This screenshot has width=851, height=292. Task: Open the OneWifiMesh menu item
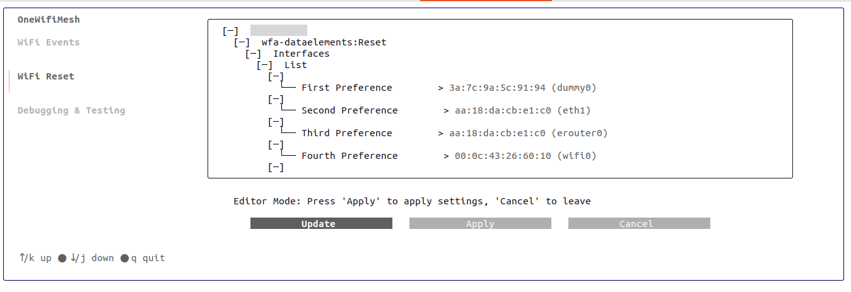click(x=49, y=20)
